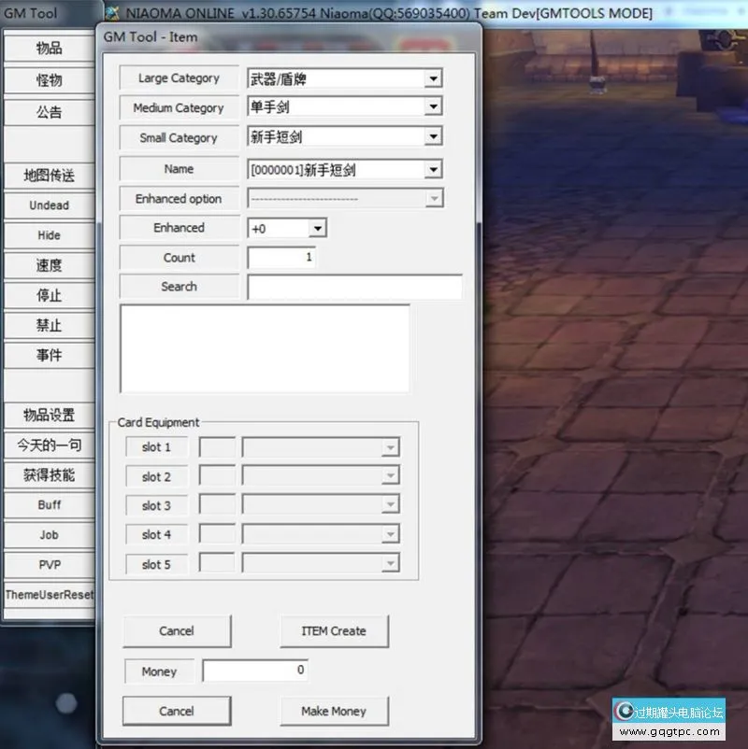Open the Small Category 新手短剑 dropdown
The image size is (748, 749).
click(x=434, y=137)
